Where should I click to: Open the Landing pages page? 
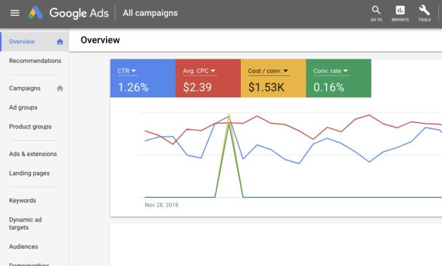pos(29,173)
